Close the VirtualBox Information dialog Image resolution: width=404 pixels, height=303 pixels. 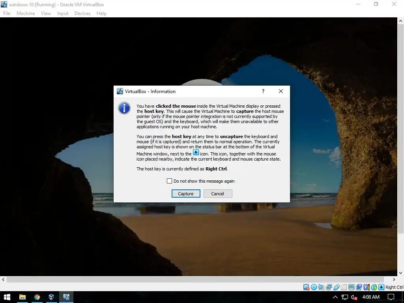281,91
